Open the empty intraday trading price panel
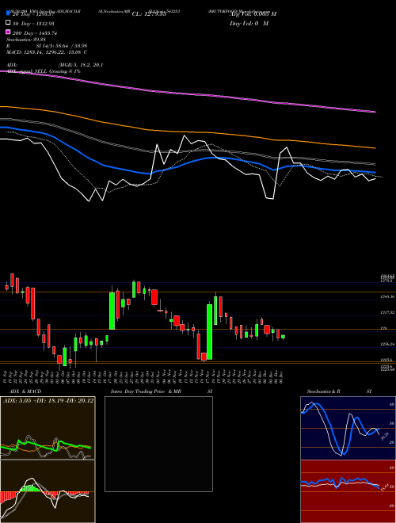Image resolution: width=396 pixels, height=523 pixels. pos(158,444)
